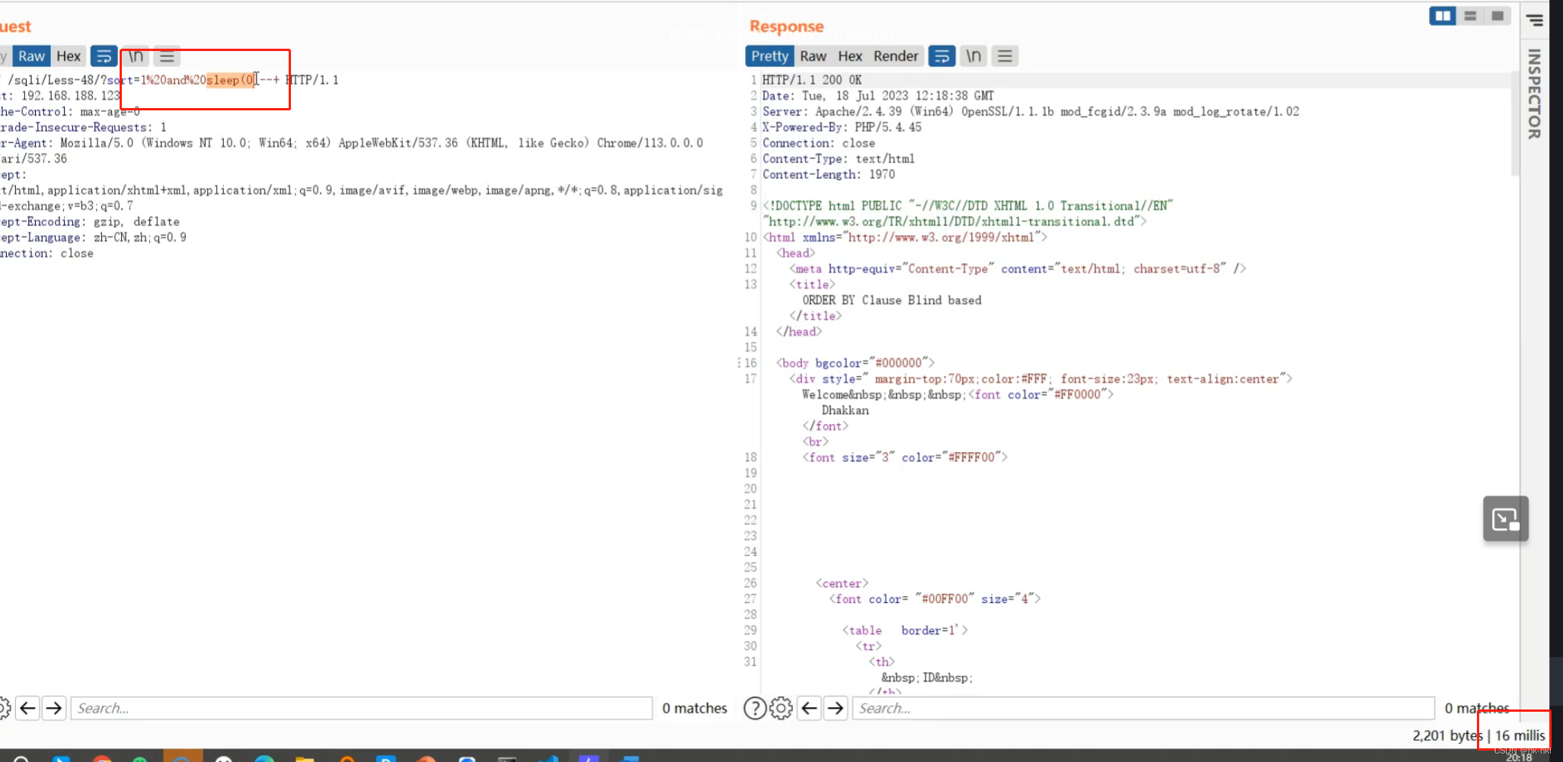The height and width of the screenshot is (762, 1563).
Task: Click the User-Agent Mozilla/5.0 header line
Action: (352, 143)
